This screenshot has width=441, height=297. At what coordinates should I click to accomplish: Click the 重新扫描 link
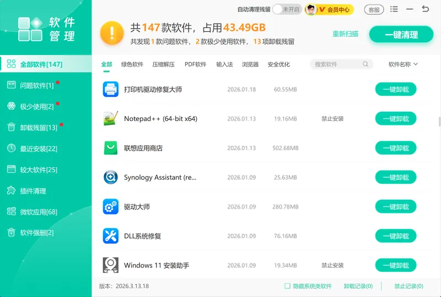click(x=346, y=34)
